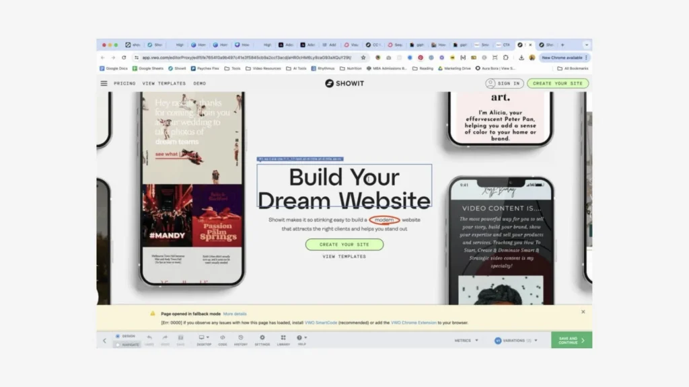689x387 pixels.
Task: Select the Design mode radio button
Action: (118, 336)
